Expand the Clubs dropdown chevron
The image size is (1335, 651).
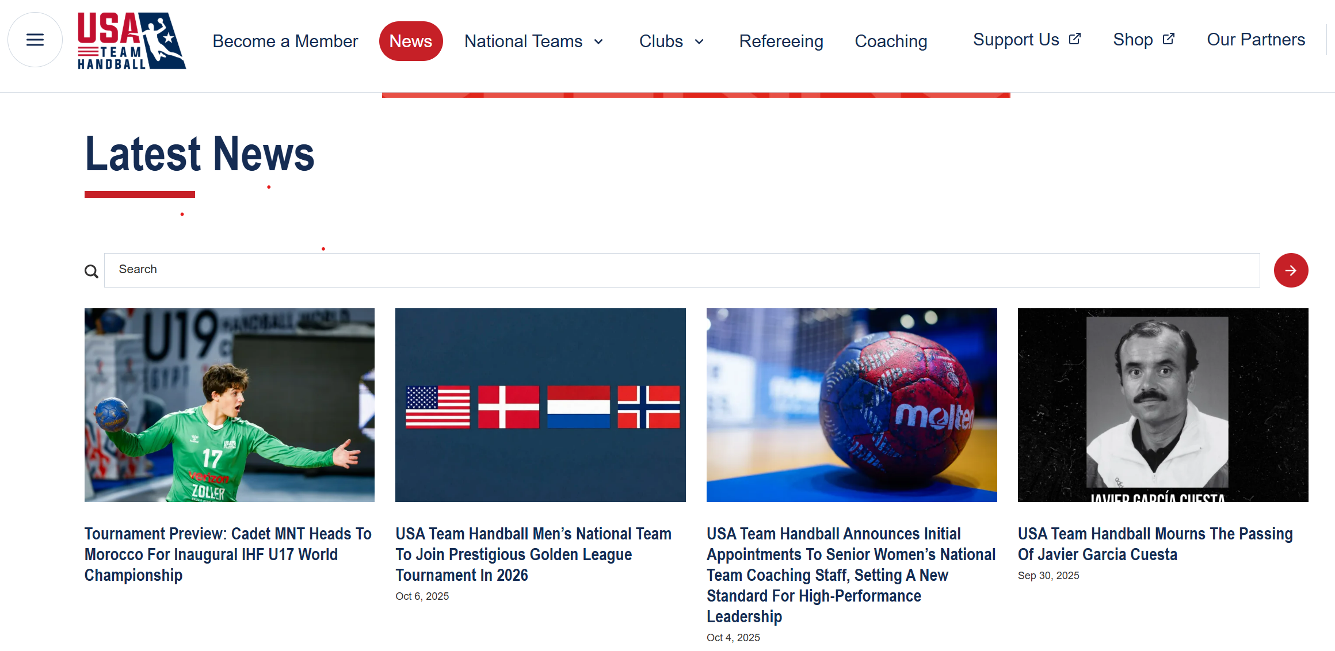(699, 41)
